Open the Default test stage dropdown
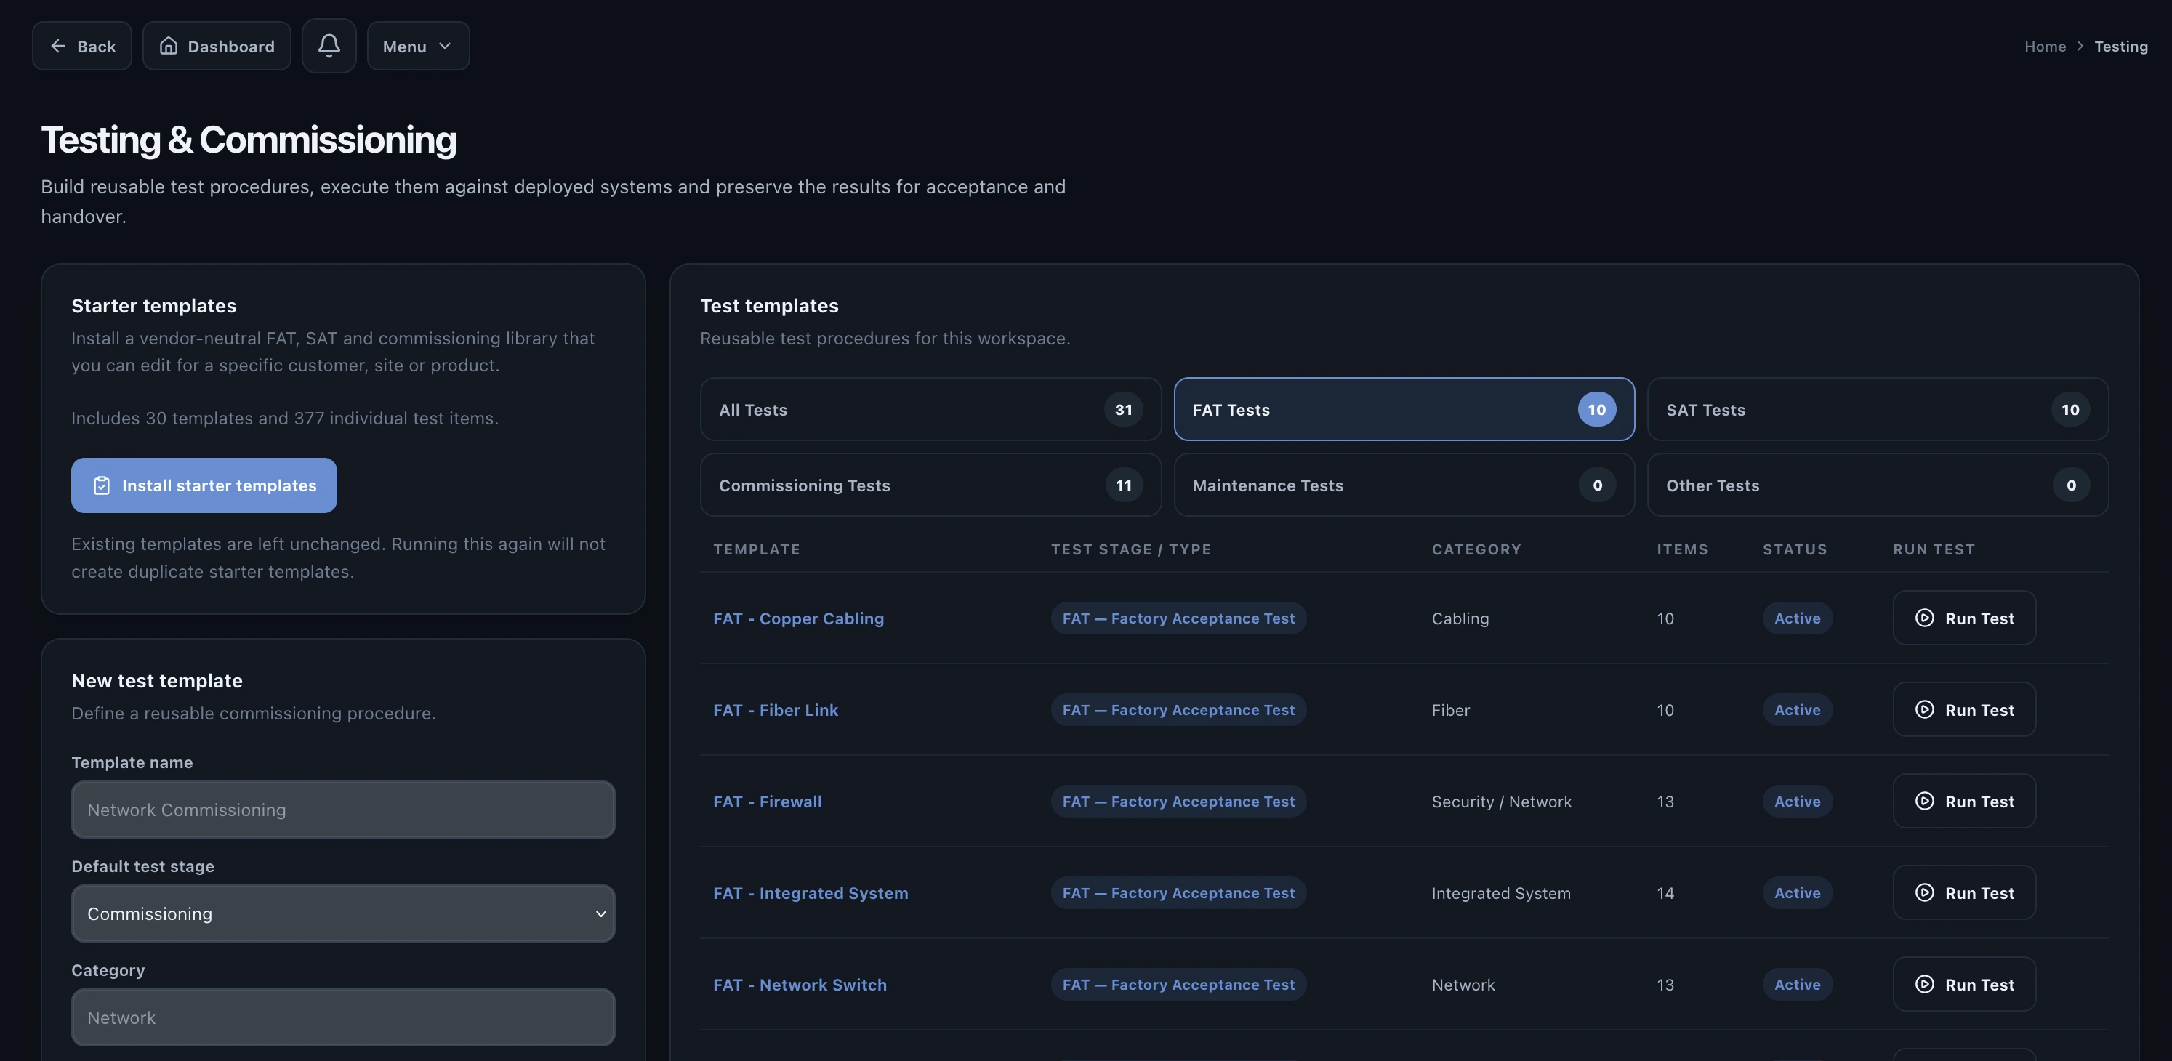The image size is (2172, 1061). 343,913
